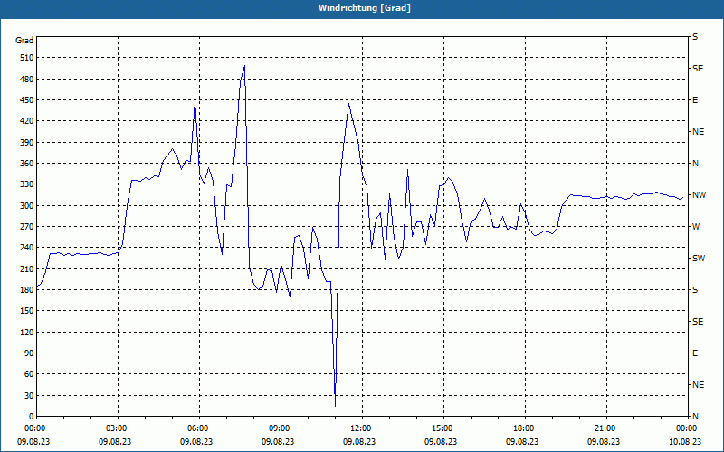Click the NW compass label
Viewport: 724px width, 452px height.
(700, 195)
